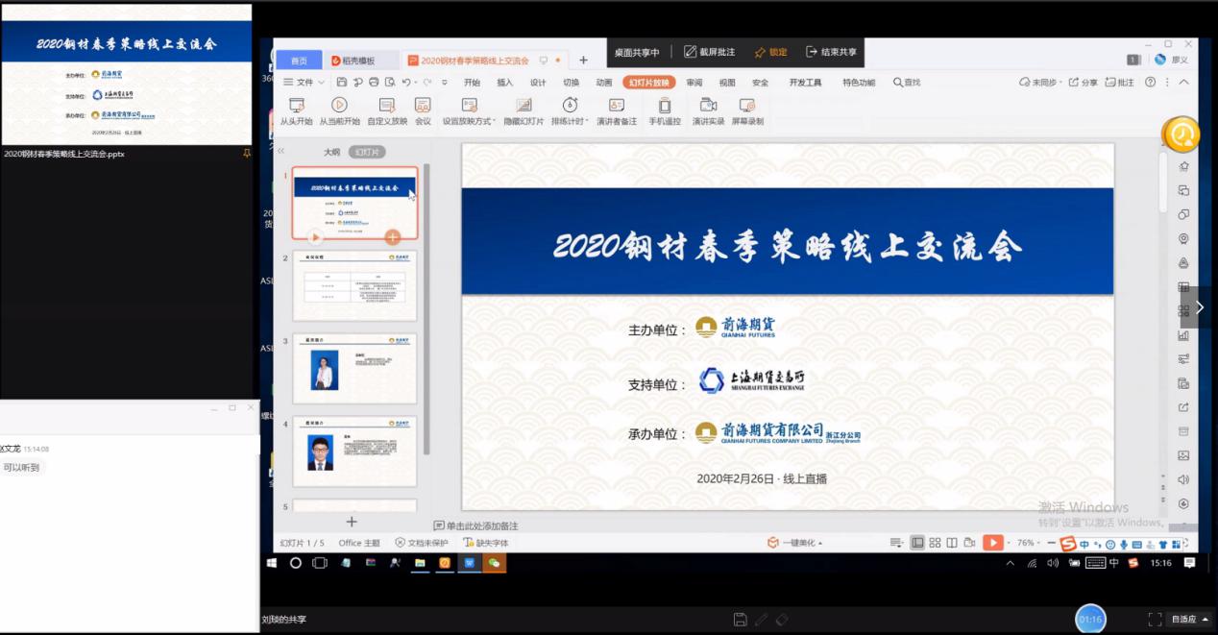This screenshot has width=1218, height=635.
Task: Click 查找 search button
Action: point(907,83)
